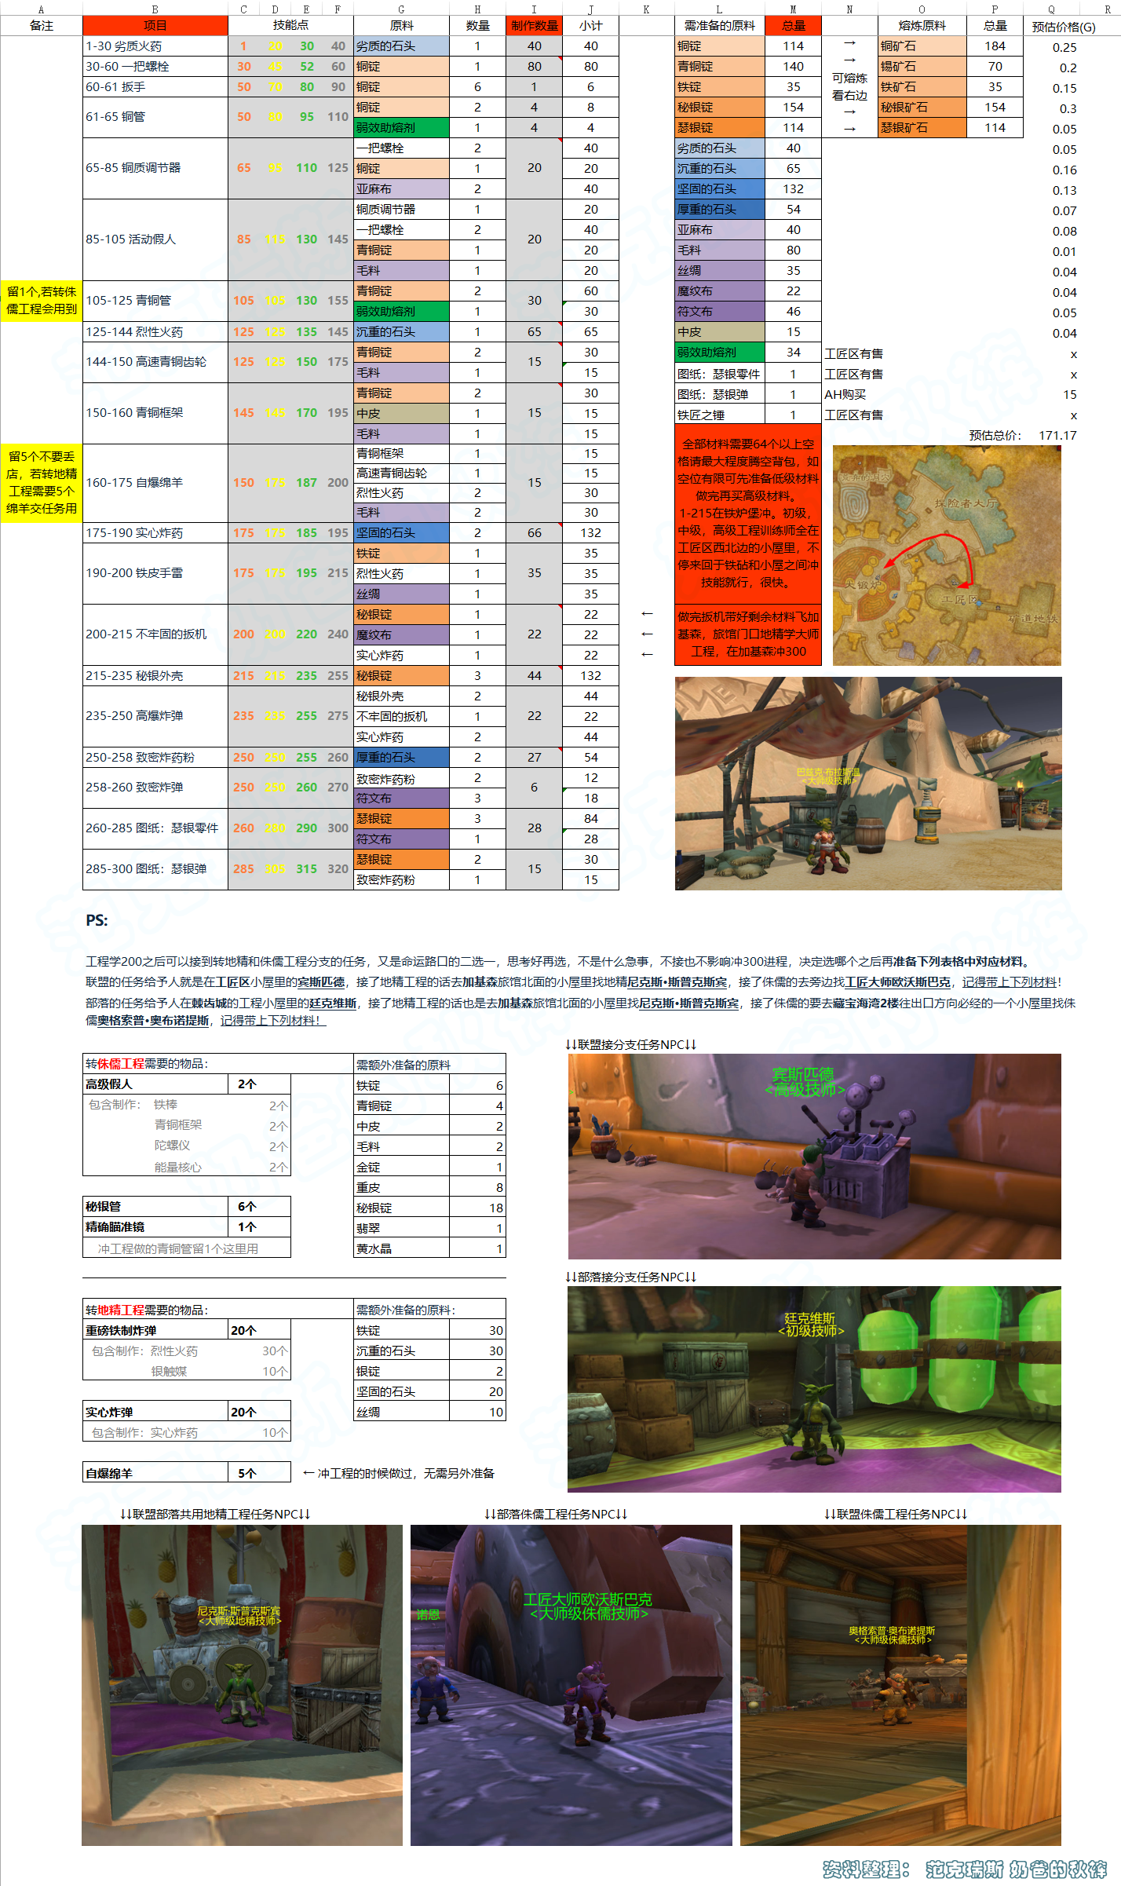Open the 廷克维斯 Horde NPC screenshot
The height and width of the screenshot is (1886, 1121).
(814, 1389)
